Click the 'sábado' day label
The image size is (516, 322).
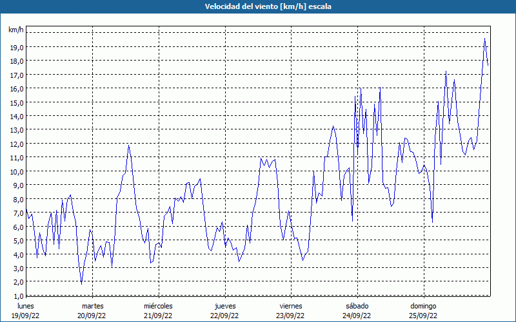pos(357,306)
